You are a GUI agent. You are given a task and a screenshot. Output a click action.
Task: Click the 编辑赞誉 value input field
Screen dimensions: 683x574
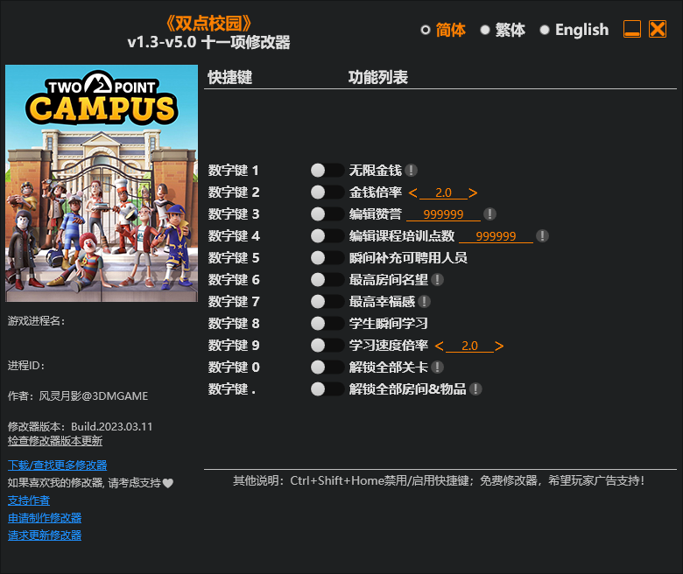[x=443, y=214]
